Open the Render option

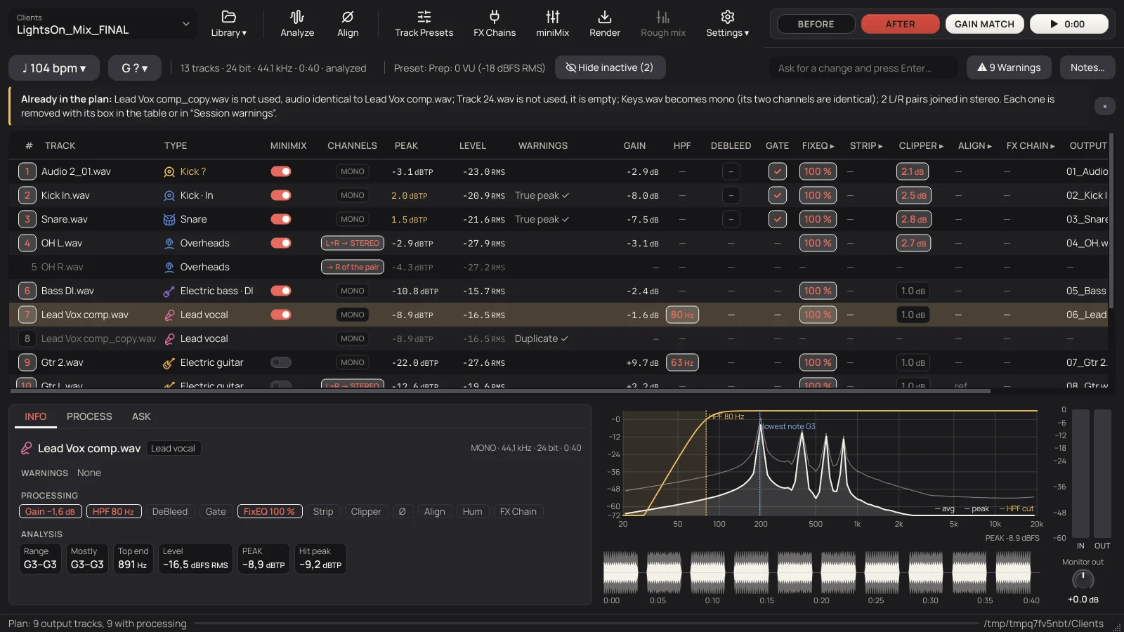click(605, 24)
